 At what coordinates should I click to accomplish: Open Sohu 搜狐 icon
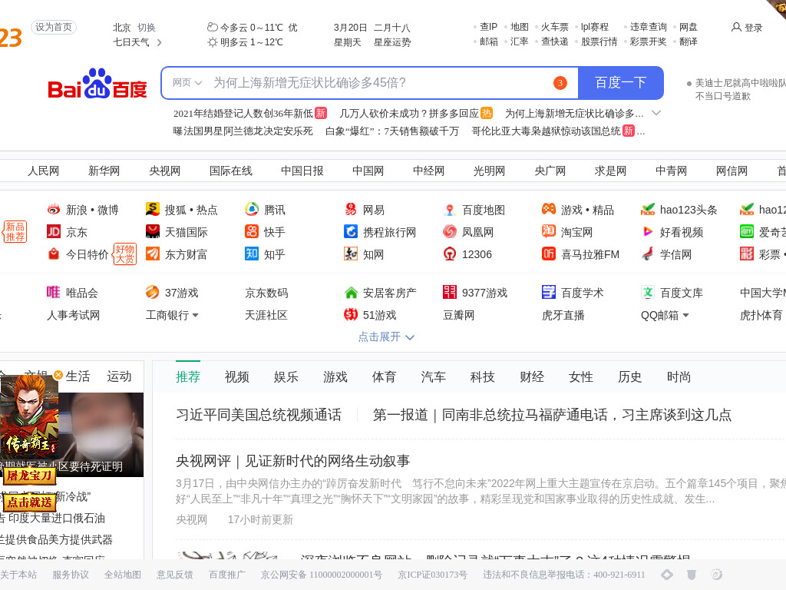coord(153,209)
